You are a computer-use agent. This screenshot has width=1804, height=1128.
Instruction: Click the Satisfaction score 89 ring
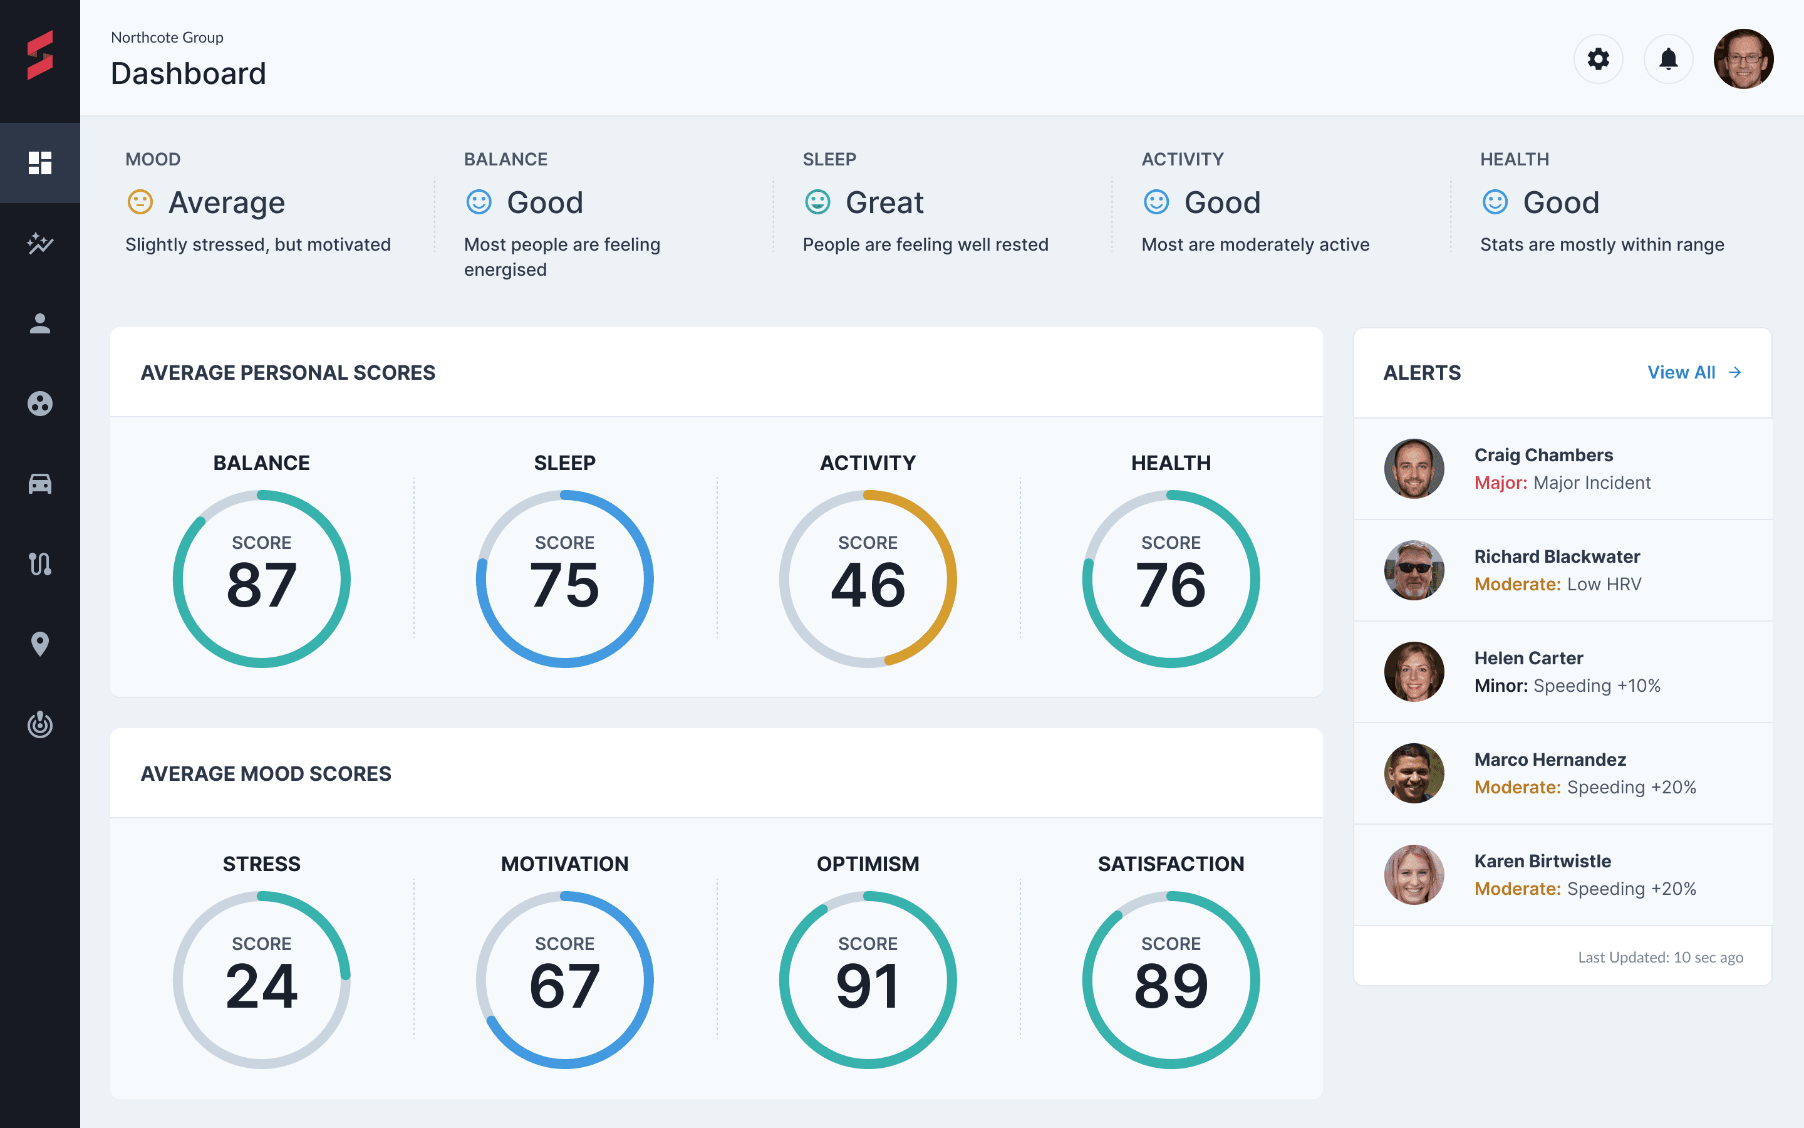(x=1171, y=980)
